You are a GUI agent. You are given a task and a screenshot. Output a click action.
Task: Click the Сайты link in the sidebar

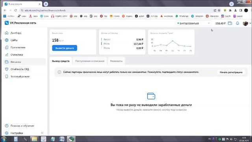tap(14, 40)
